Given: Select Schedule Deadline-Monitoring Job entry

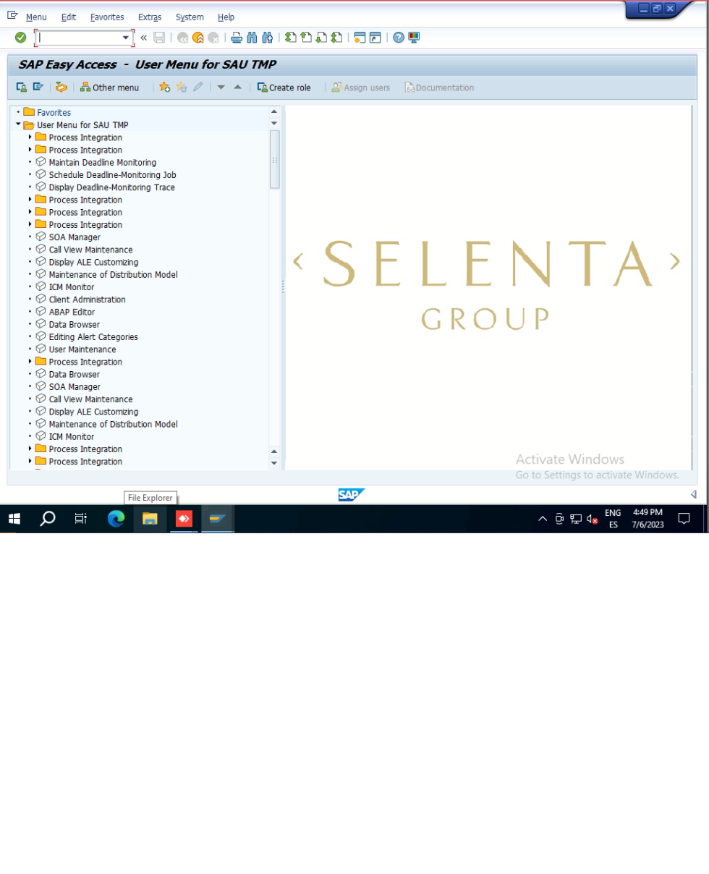Looking at the screenshot, I should [x=112, y=174].
